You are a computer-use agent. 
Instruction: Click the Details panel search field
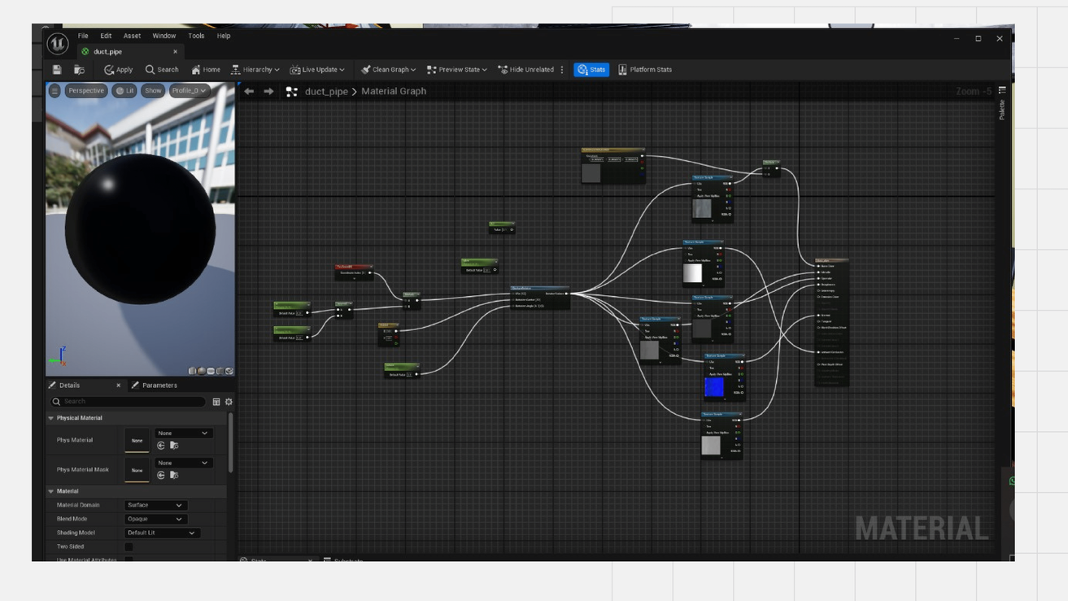point(130,402)
